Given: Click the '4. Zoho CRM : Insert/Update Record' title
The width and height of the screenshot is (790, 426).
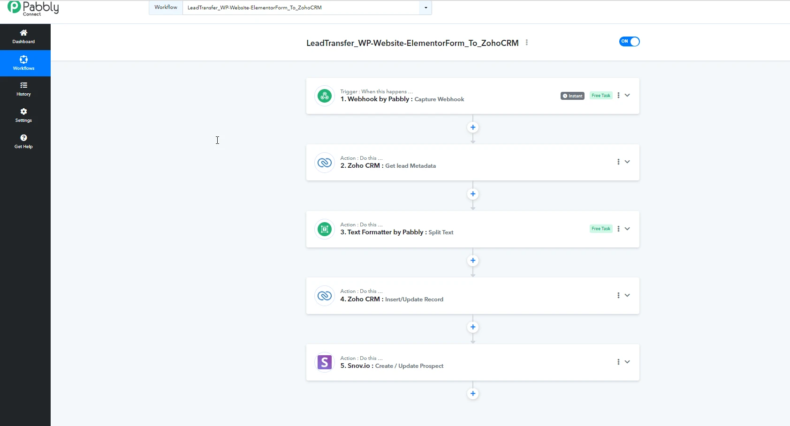Looking at the screenshot, I should (x=392, y=299).
